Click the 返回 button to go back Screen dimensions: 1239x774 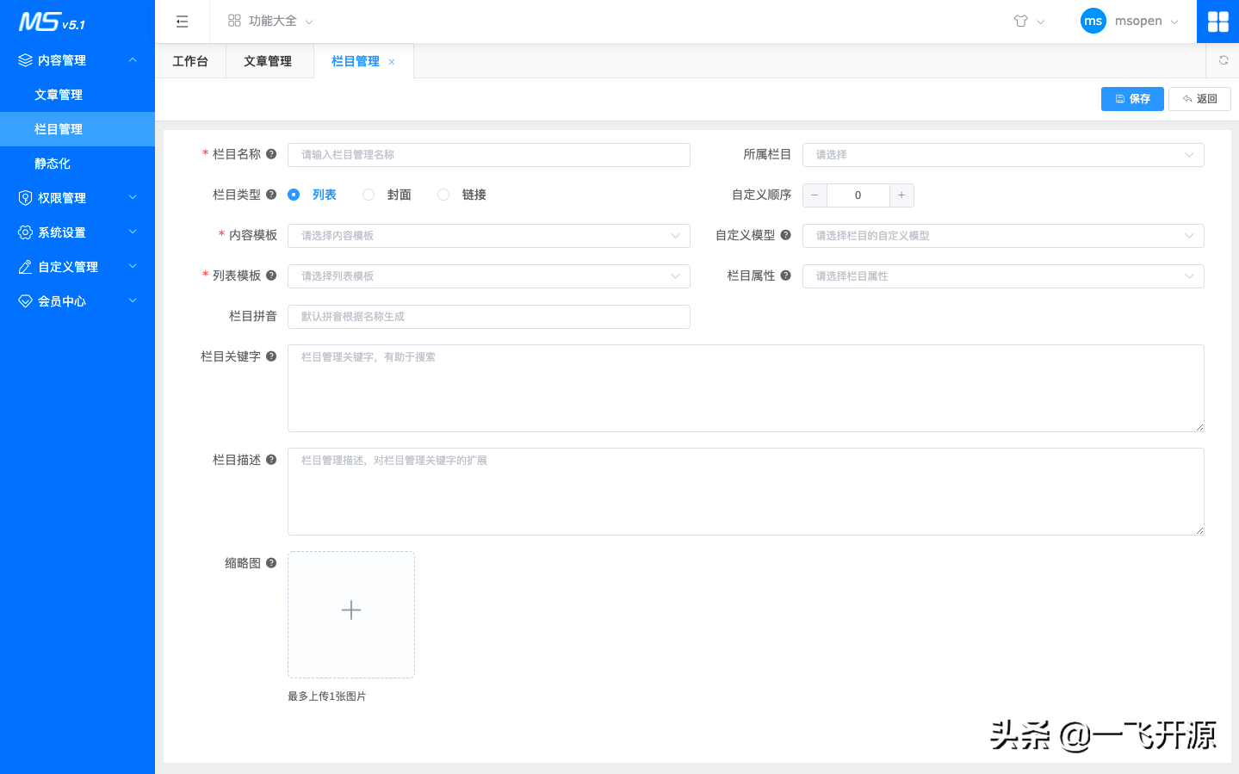(1199, 98)
